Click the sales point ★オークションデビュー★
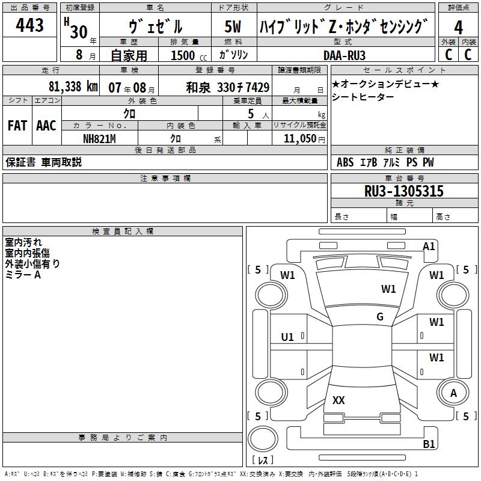Screen dimensions: 481x481 pos(385,84)
